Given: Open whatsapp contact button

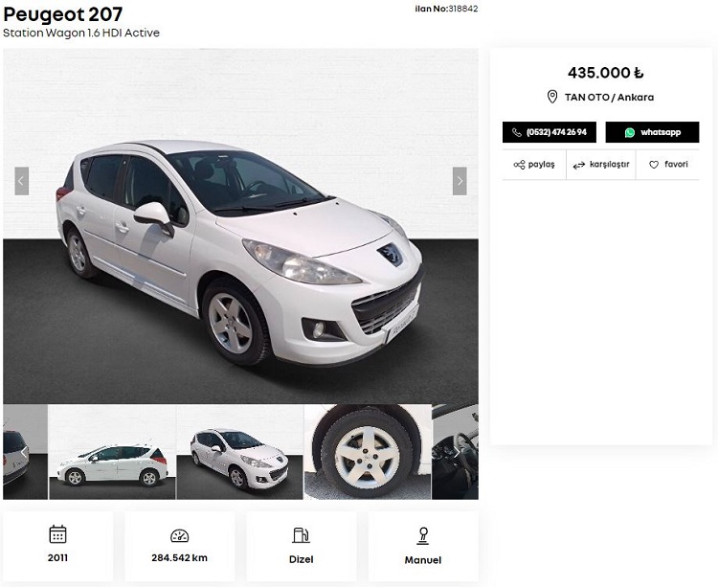Looking at the screenshot, I should [652, 132].
